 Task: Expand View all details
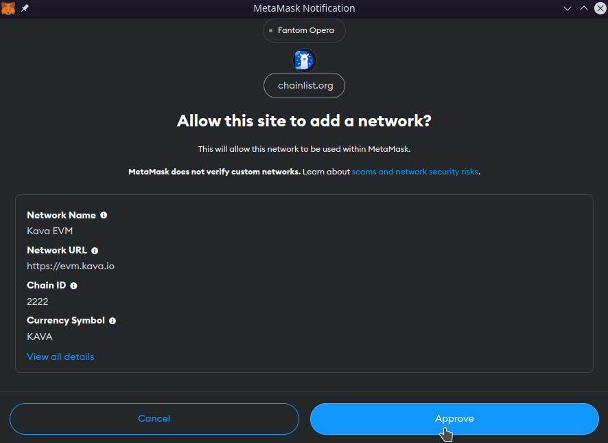coord(60,356)
